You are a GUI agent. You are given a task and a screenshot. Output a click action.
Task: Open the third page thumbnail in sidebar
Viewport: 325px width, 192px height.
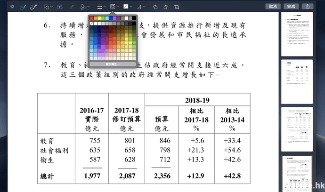pyautogui.click(x=297, y=129)
